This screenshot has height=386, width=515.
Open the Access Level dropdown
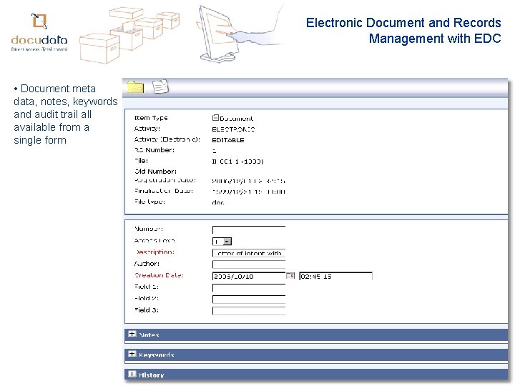[x=227, y=242]
